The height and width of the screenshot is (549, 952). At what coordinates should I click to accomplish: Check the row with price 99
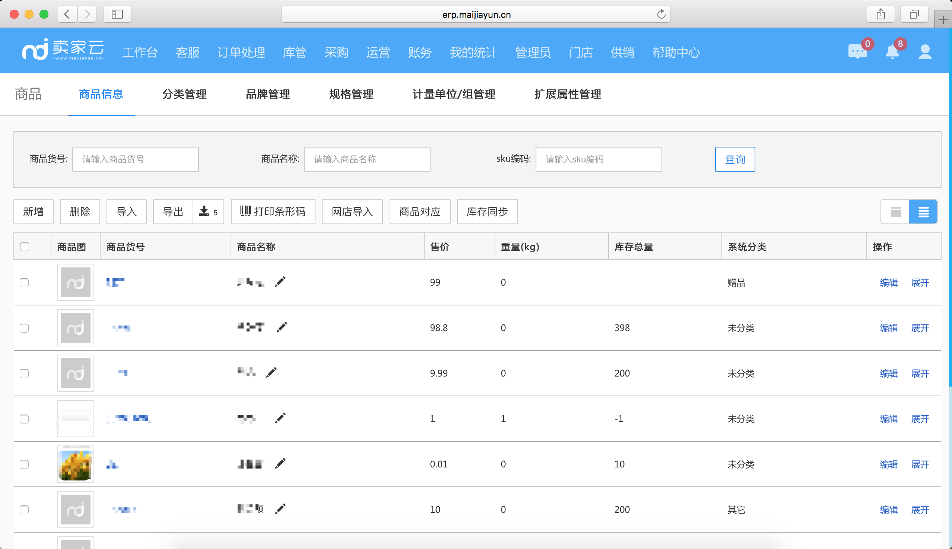25,283
